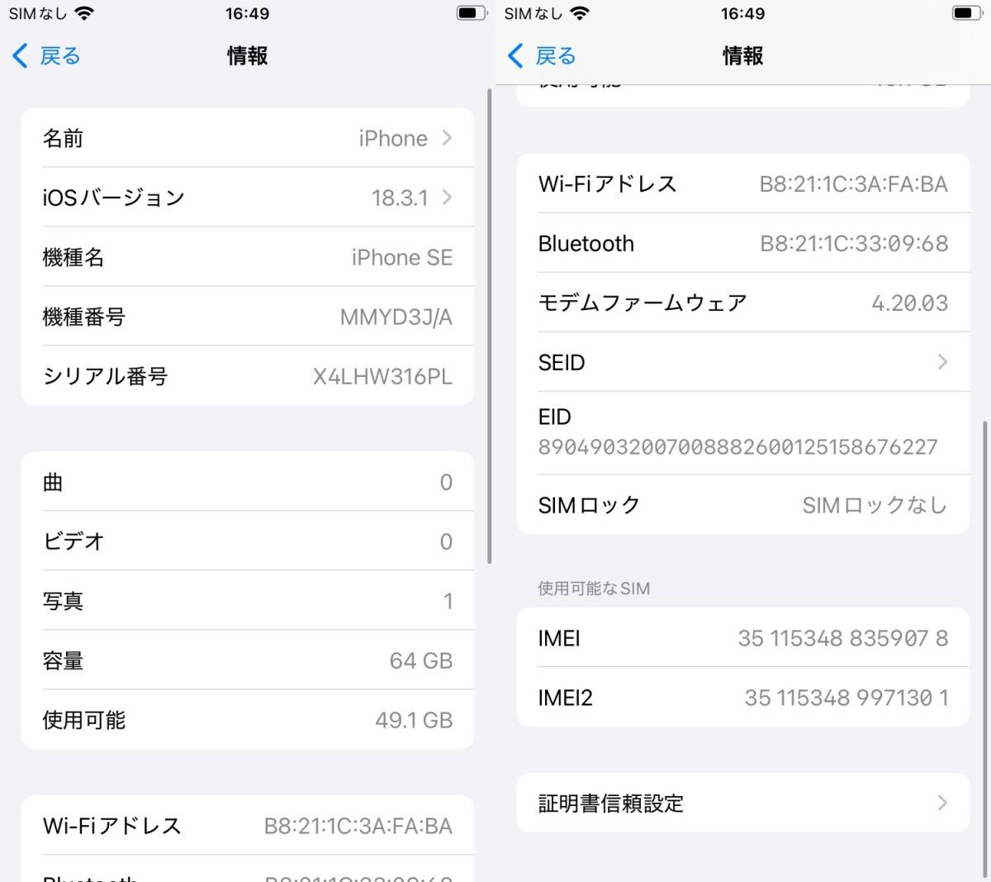Open 証明書信頼設定 chevron
Screen dimensions: 991x882
tap(942, 803)
